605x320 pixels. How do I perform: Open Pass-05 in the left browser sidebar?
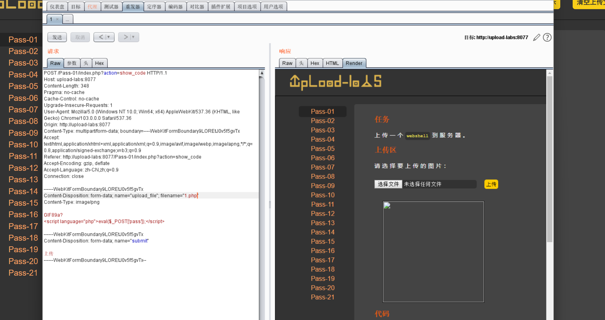click(23, 86)
